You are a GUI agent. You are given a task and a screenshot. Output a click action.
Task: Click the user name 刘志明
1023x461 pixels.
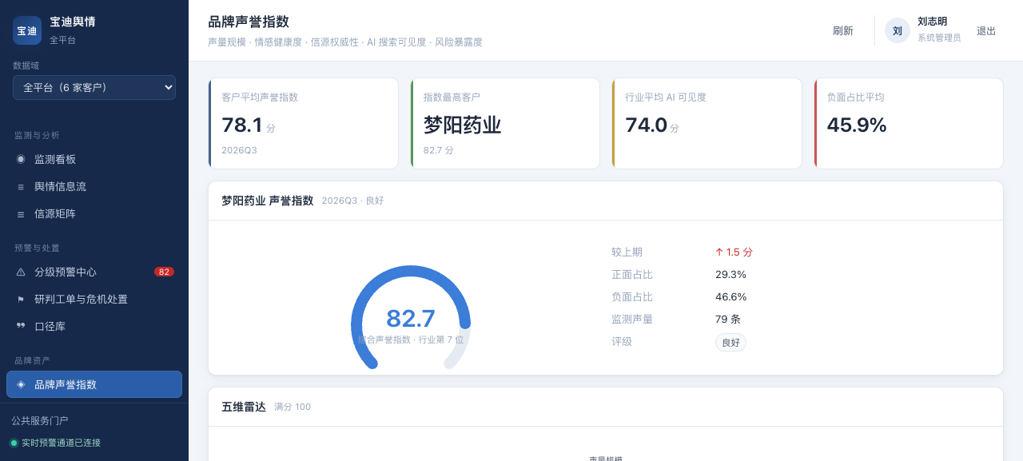(x=932, y=22)
